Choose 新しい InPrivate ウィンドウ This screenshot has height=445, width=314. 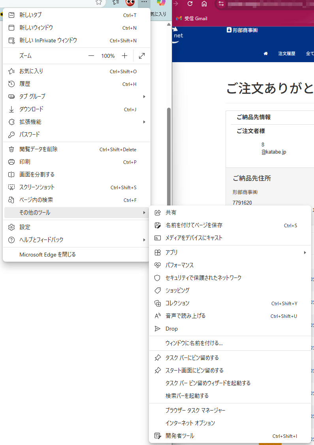tap(48, 40)
